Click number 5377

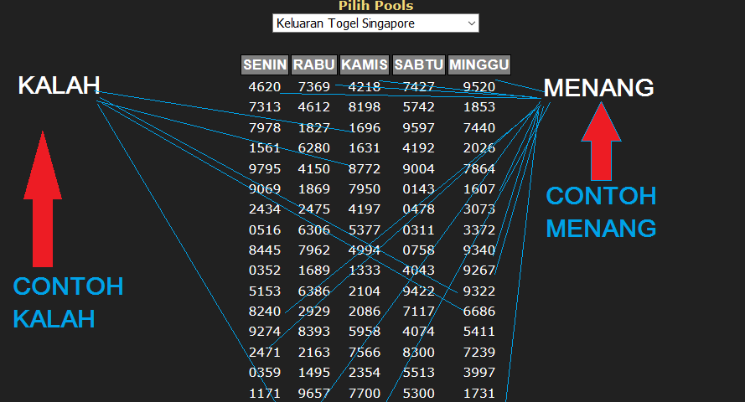coord(365,230)
